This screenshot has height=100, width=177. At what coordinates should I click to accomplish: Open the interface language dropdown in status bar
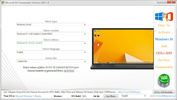click(x=134, y=96)
